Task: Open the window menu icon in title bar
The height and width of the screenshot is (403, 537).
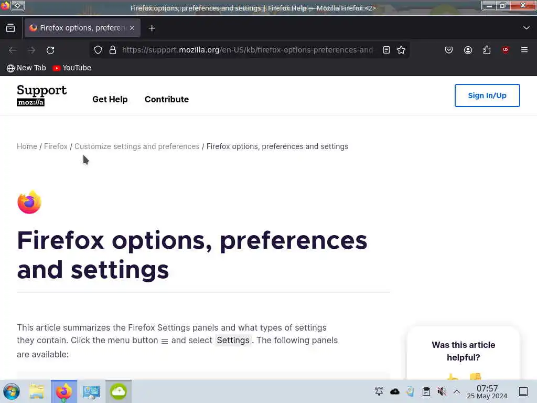Action: tap(5, 5)
